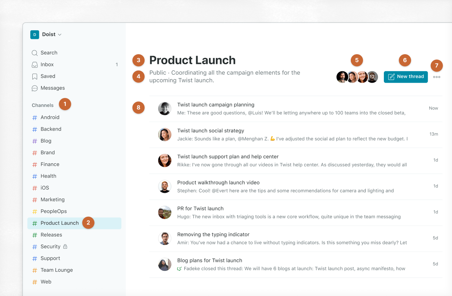Go to the Android channel
Viewport: 452px width, 296px height.
click(x=50, y=117)
